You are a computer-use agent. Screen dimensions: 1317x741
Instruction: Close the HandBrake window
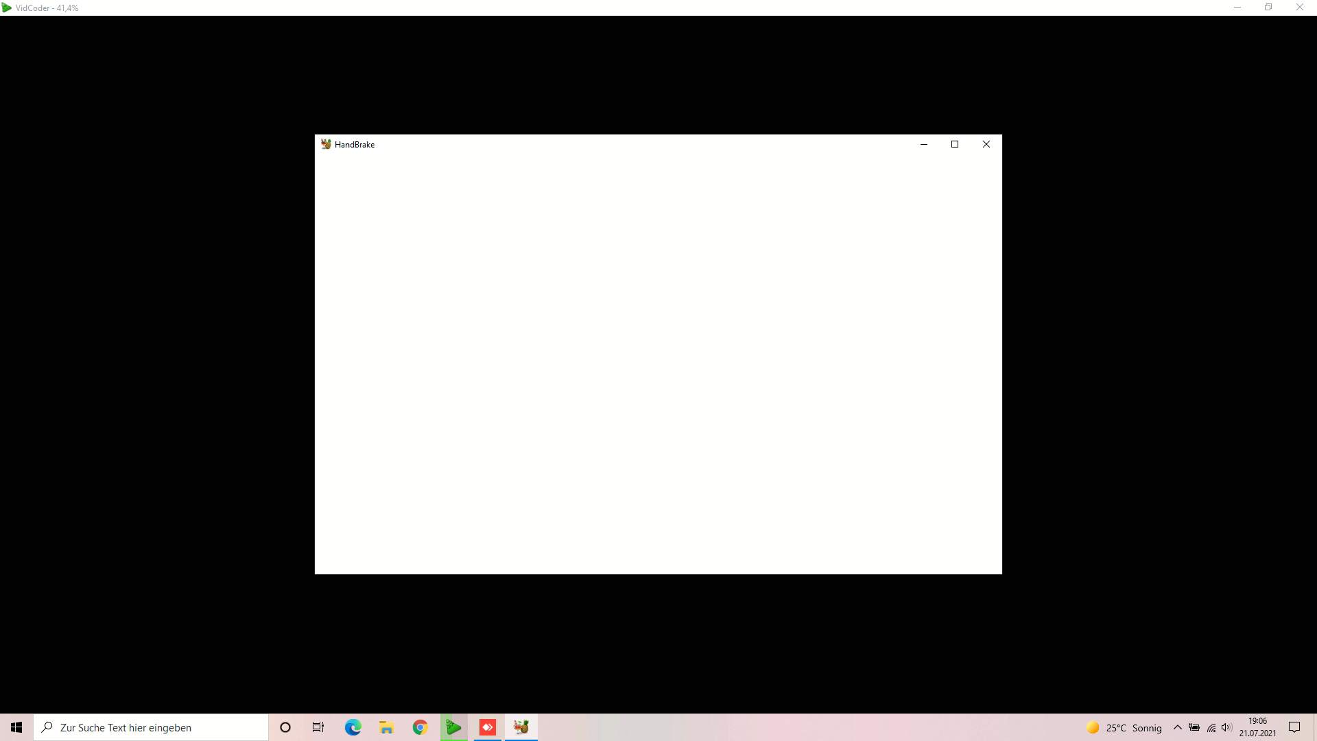pyautogui.click(x=986, y=144)
